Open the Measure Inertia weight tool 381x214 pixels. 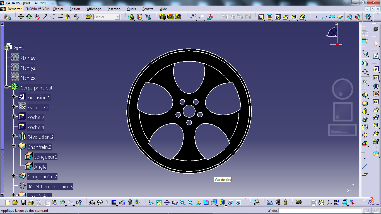(x=285, y=203)
